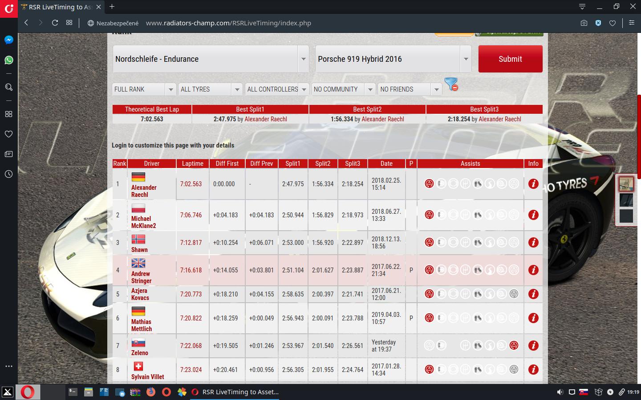641x400 pixels.
Task: Open driver Alexander Raechl's profile link
Action: (x=144, y=191)
